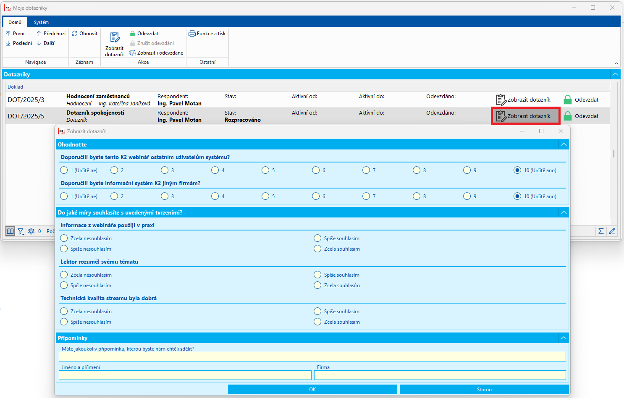Click the edit pencil icon at bottom right

coord(612,231)
